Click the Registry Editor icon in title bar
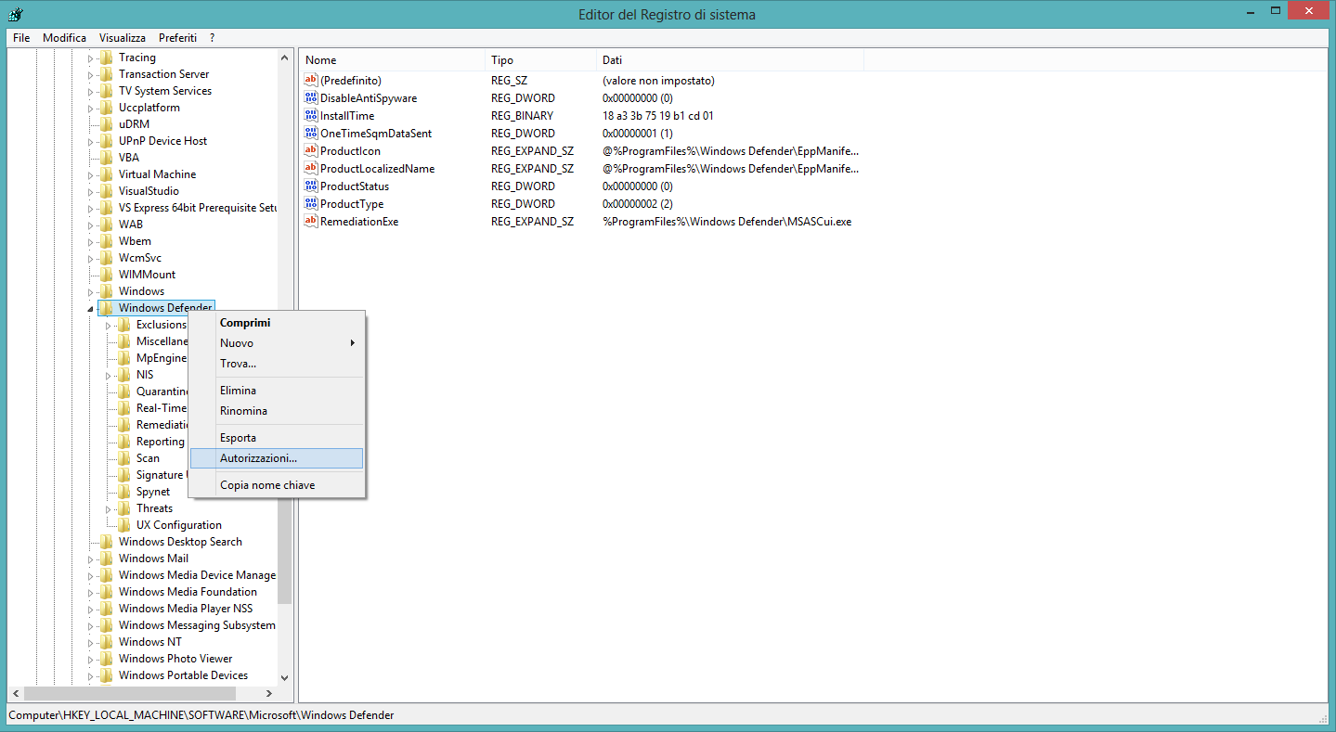The image size is (1336, 732). [15, 14]
